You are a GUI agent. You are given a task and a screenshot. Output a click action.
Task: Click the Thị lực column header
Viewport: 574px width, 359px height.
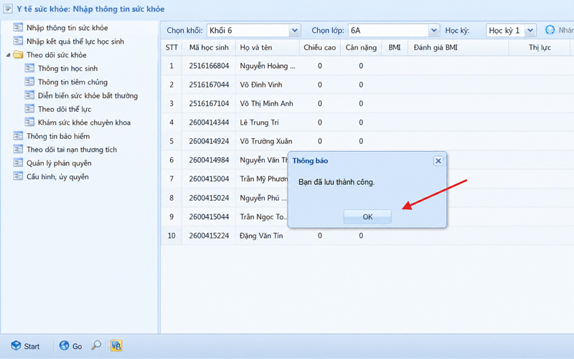pos(540,47)
